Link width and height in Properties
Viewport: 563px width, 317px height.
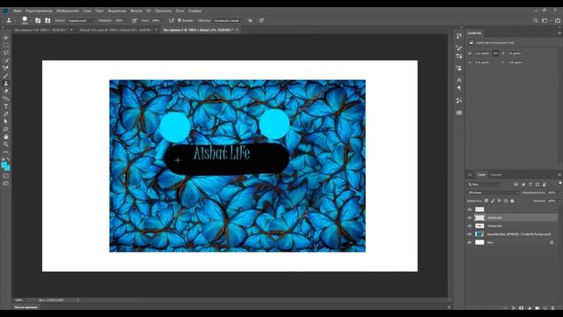495,53
